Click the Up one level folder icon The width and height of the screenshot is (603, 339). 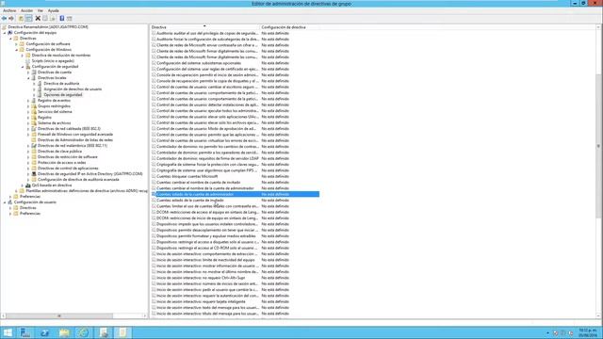[x=21, y=19]
